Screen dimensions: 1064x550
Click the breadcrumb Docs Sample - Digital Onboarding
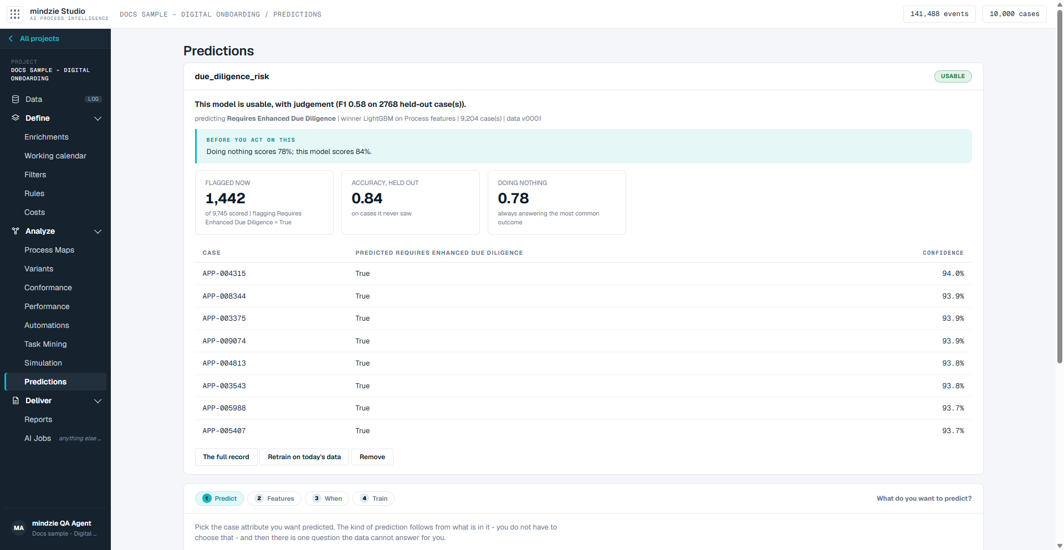[190, 14]
